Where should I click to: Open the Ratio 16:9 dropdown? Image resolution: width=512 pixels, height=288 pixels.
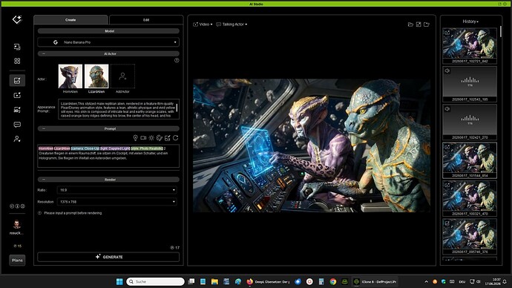click(117, 190)
